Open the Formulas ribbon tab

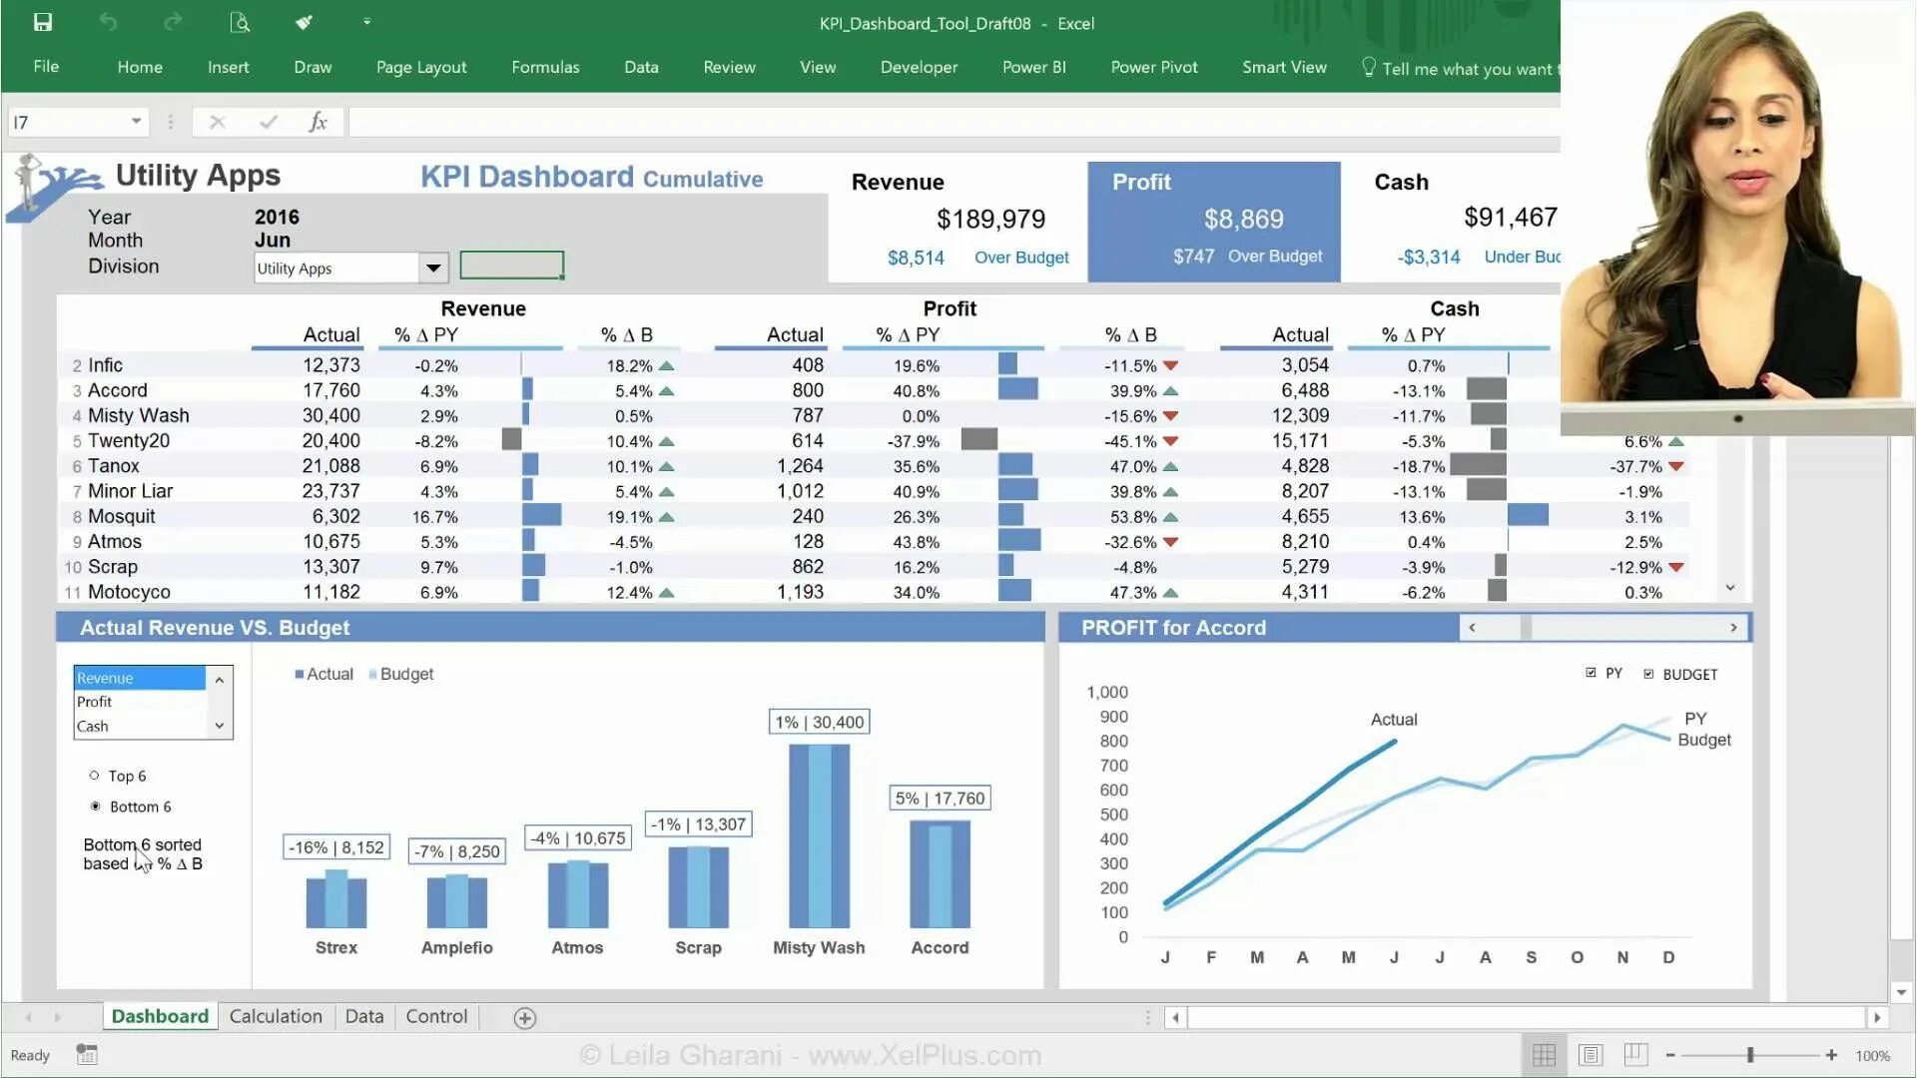coord(545,67)
